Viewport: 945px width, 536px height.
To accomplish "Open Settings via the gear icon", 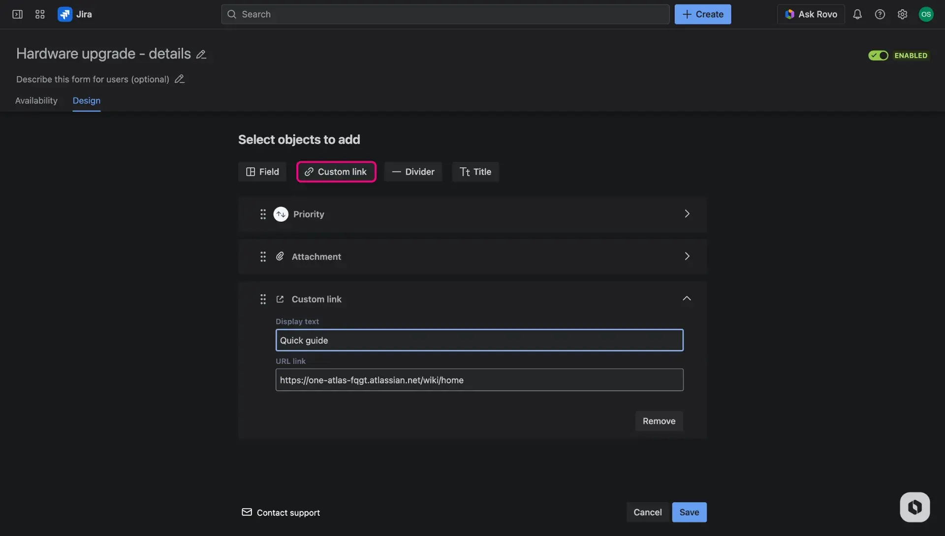I will 903,14.
